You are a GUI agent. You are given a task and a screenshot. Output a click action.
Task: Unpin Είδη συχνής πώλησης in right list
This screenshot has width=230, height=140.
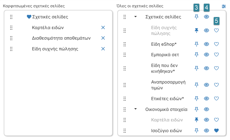click(x=196, y=31)
